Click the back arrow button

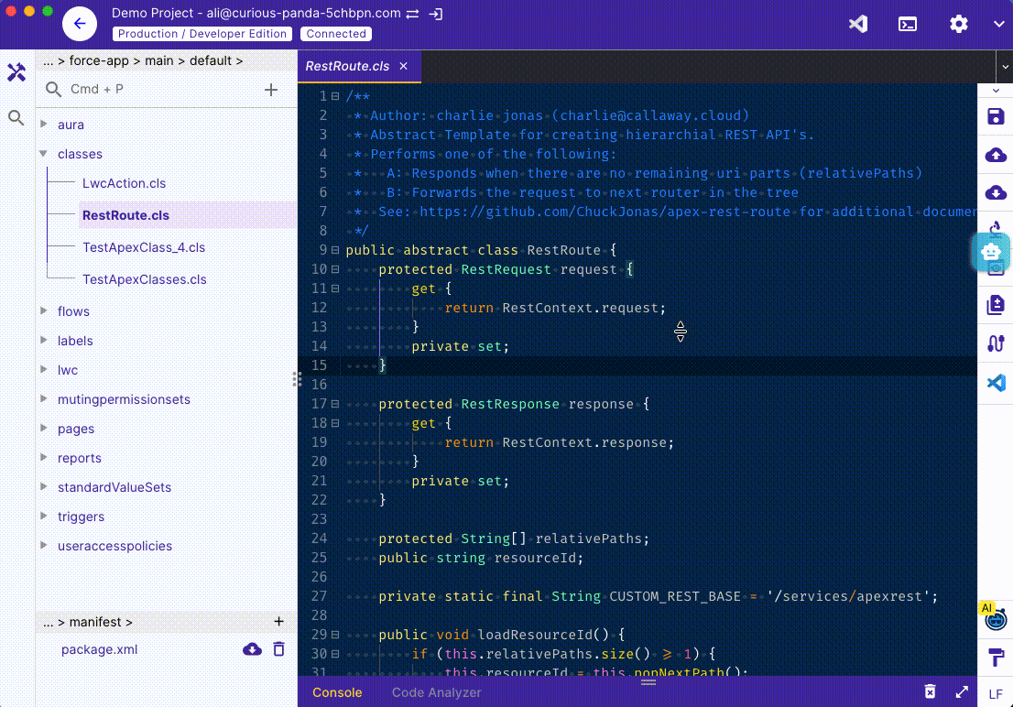[80, 24]
